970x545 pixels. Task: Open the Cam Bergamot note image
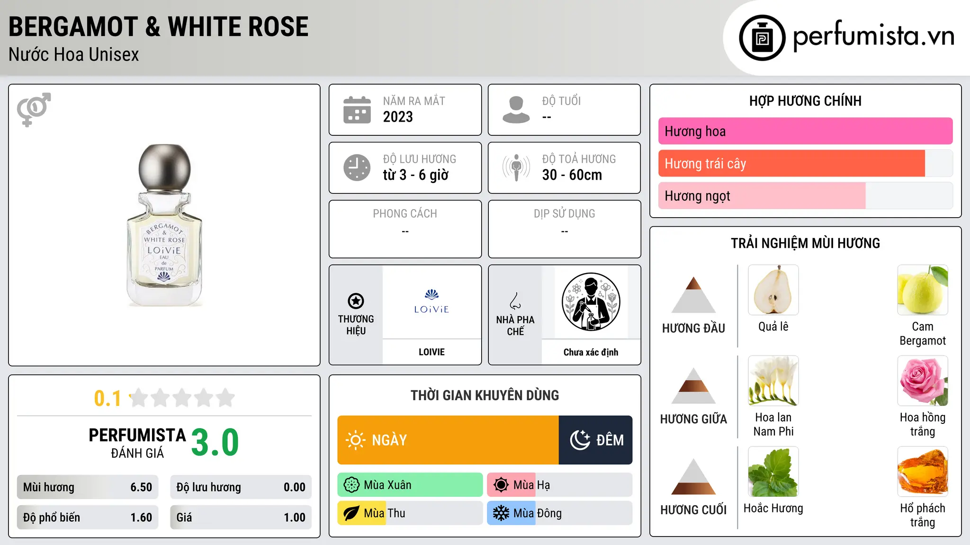tap(923, 290)
